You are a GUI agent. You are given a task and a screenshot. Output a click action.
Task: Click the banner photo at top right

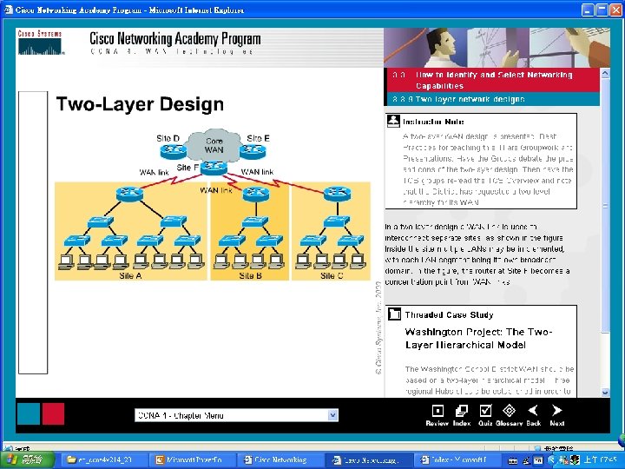point(497,48)
